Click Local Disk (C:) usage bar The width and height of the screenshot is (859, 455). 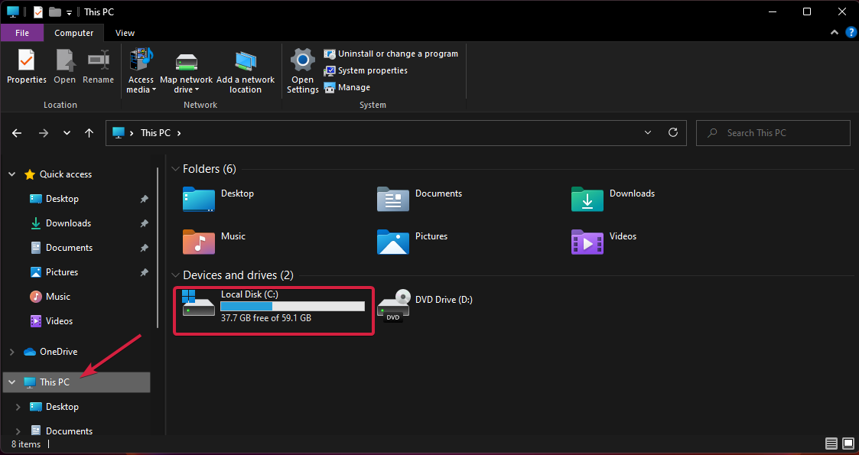(292, 306)
